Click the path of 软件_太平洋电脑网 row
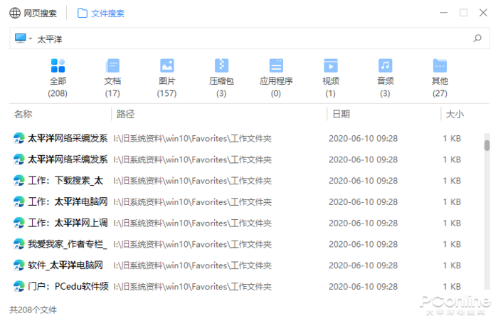This screenshot has width=498, height=321. 193,265
